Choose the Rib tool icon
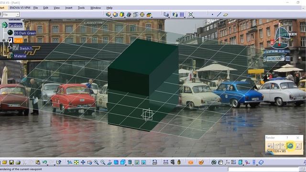Screen dimensions: 306x172 [x=129, y=15]
